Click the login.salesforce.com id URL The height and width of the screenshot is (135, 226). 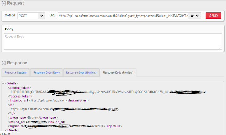click(x=65, y=109)
